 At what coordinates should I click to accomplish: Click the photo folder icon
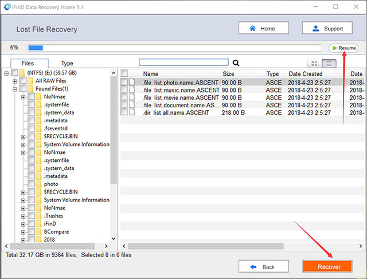[x=38, y=184]
